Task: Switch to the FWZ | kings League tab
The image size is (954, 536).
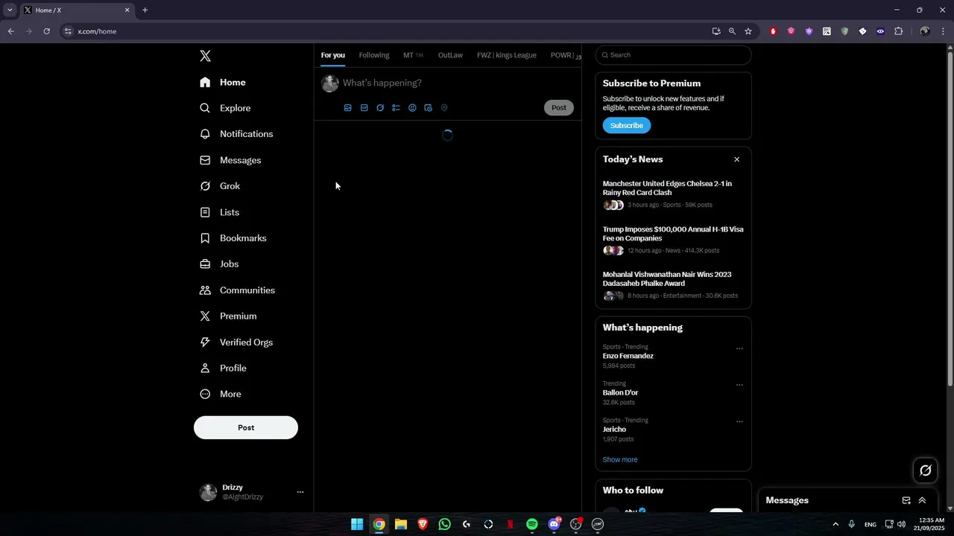Action: (507, 55)
